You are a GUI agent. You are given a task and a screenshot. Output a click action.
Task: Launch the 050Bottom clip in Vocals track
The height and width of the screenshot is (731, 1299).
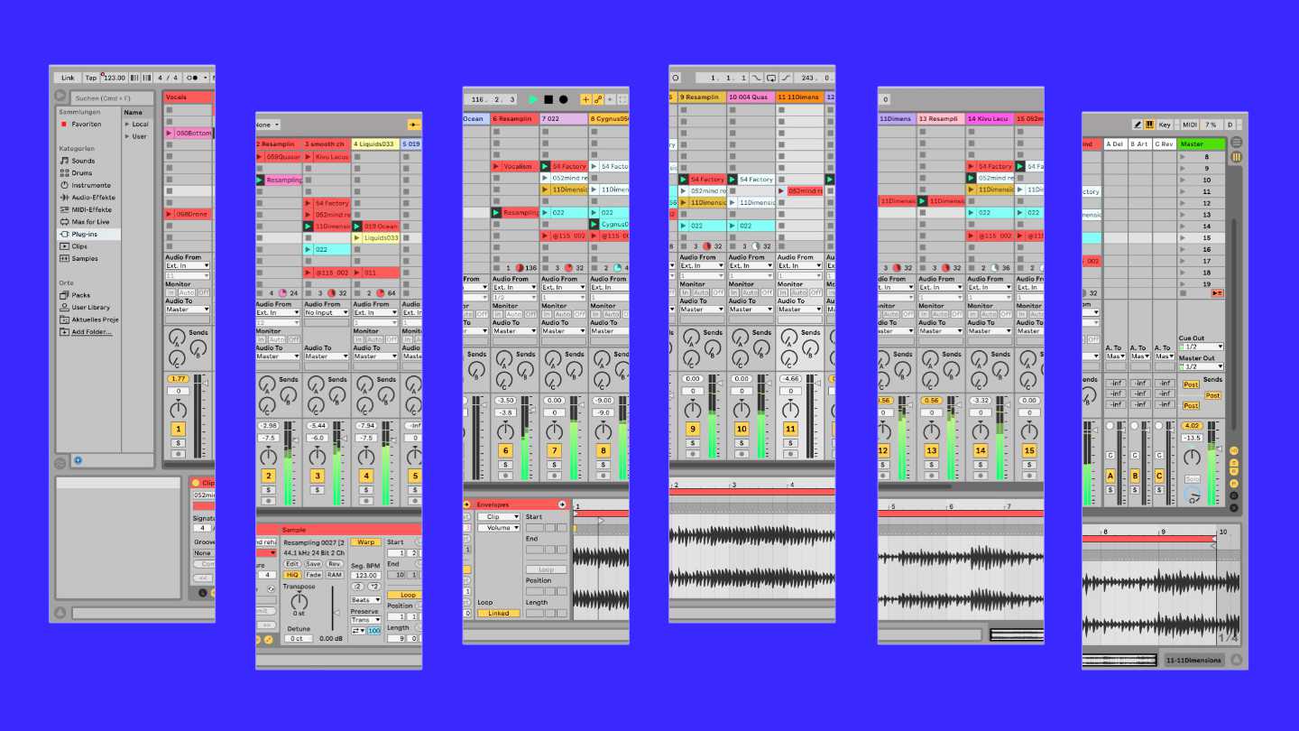(188, 133)
